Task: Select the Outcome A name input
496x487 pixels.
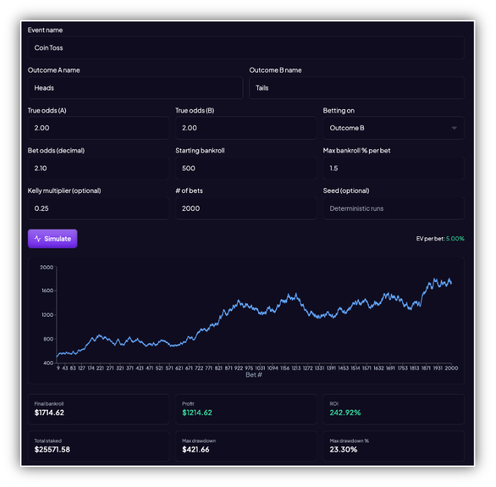Action: pyautogui.click(x=135, y=88)
